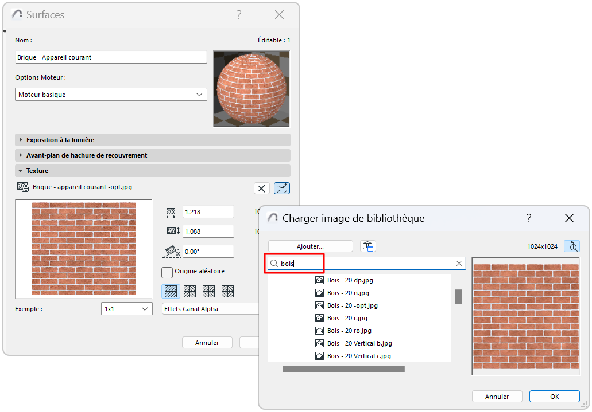This screenshot has height=412, width=592.
Task: Click the vertical scrollbar of file list
Action: 458,297
